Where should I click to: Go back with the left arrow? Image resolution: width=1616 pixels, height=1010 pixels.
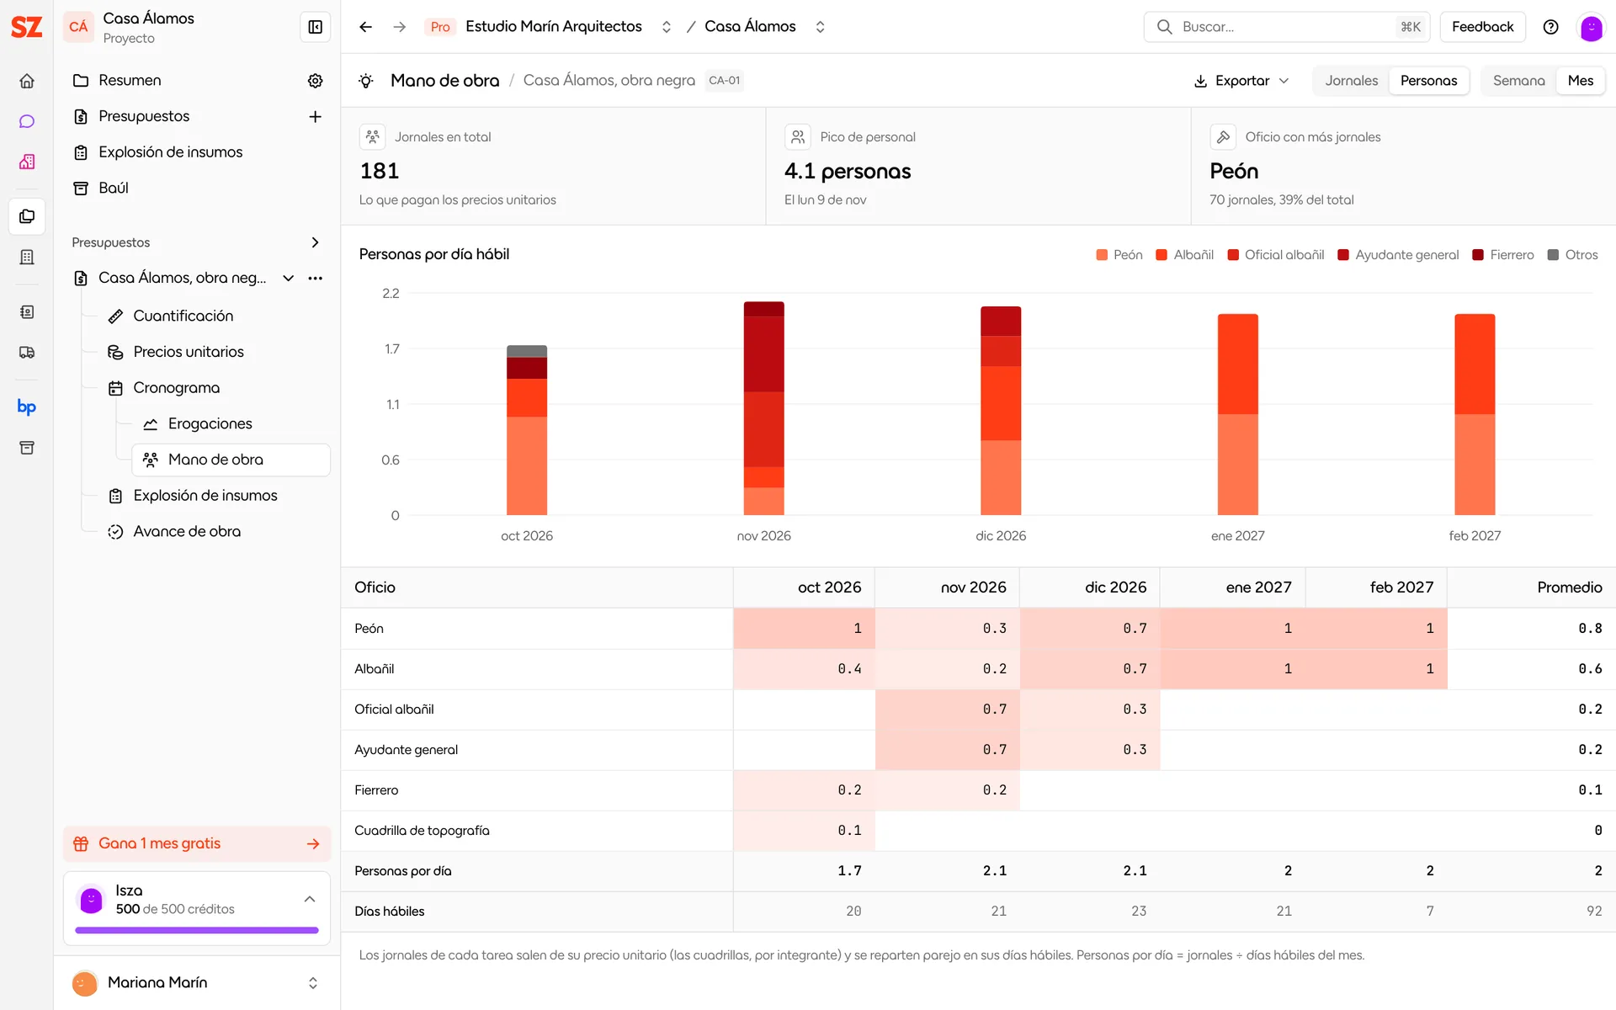[x=365, y=27]
